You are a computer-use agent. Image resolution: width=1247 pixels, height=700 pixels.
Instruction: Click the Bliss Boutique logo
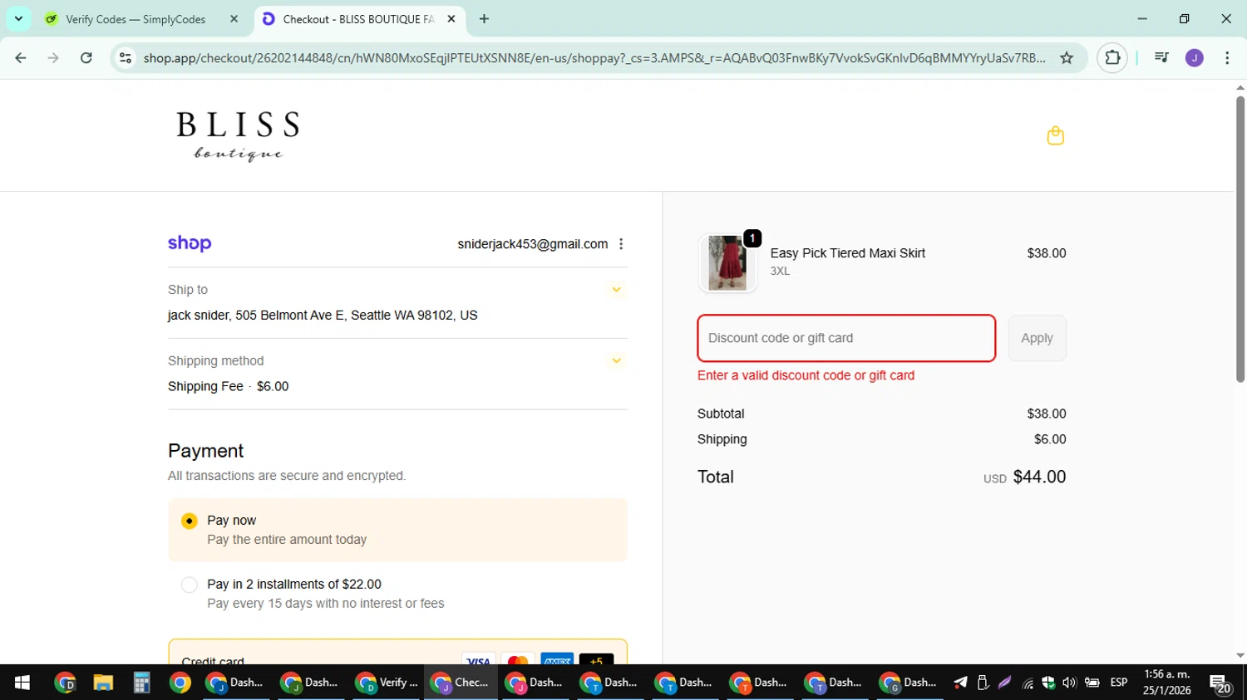238,136
